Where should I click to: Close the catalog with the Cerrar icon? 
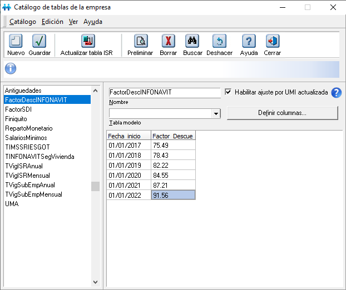tap(273, 41)
